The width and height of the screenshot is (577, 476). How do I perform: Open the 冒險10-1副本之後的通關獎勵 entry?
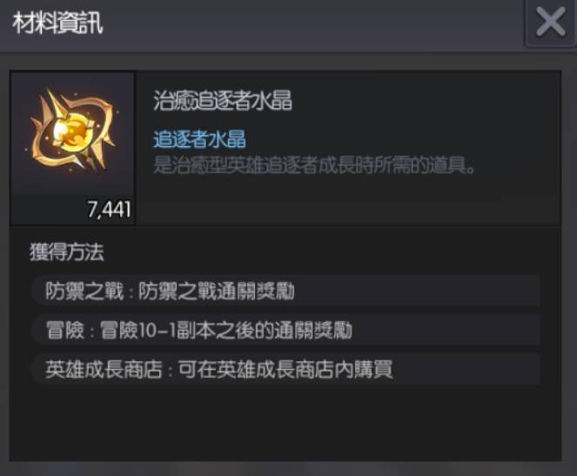click(x=226, y=331)
